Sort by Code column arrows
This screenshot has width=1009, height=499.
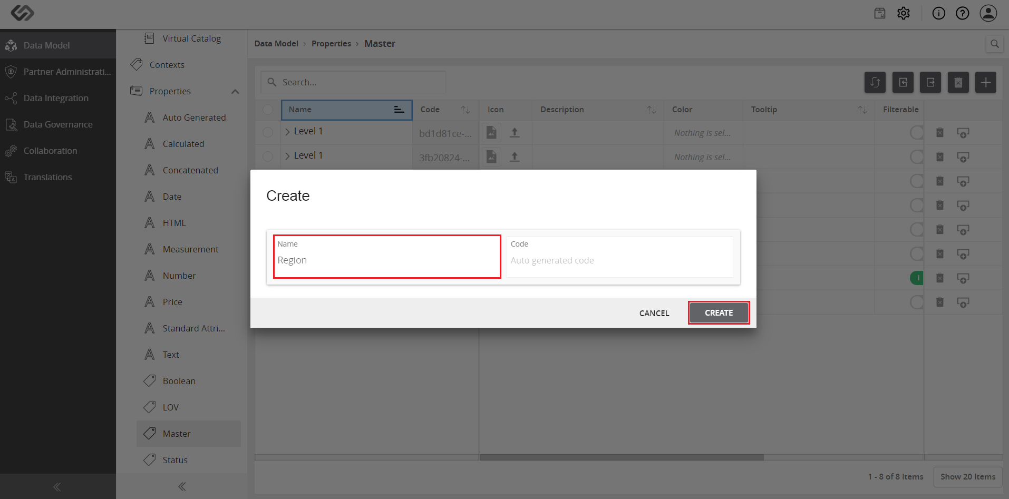pyautogui.click(x=465, y=110)
